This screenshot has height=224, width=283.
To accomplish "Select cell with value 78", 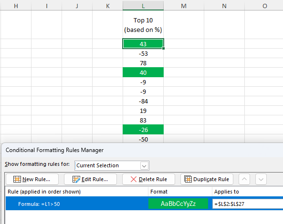I will (143, 63).
